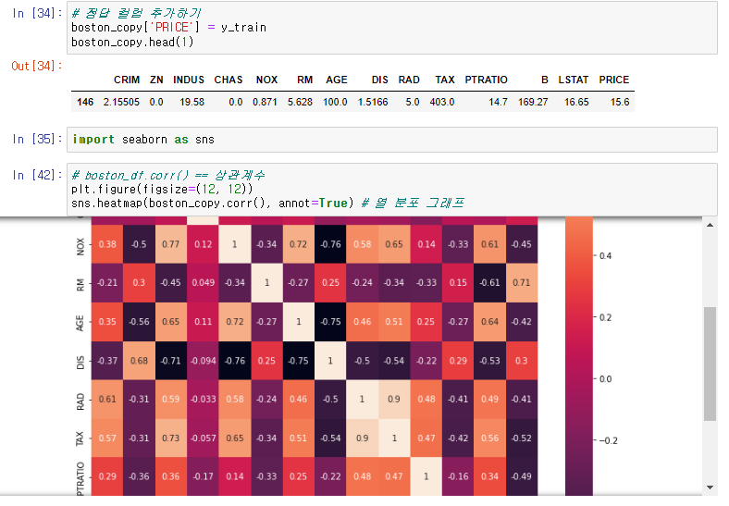This screenshot has height=506, width=729.
Task: Click the heatmap RM axis label
Action: (80, 285)
